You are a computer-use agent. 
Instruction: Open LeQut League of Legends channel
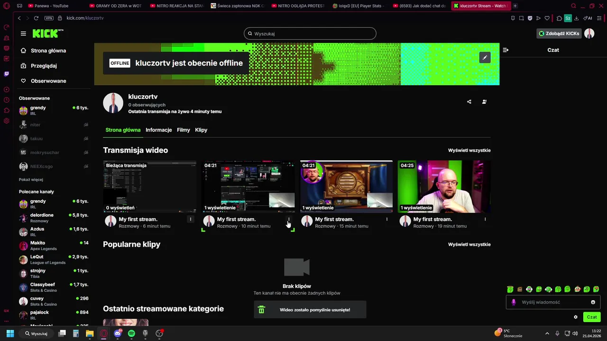pos(54,260)
